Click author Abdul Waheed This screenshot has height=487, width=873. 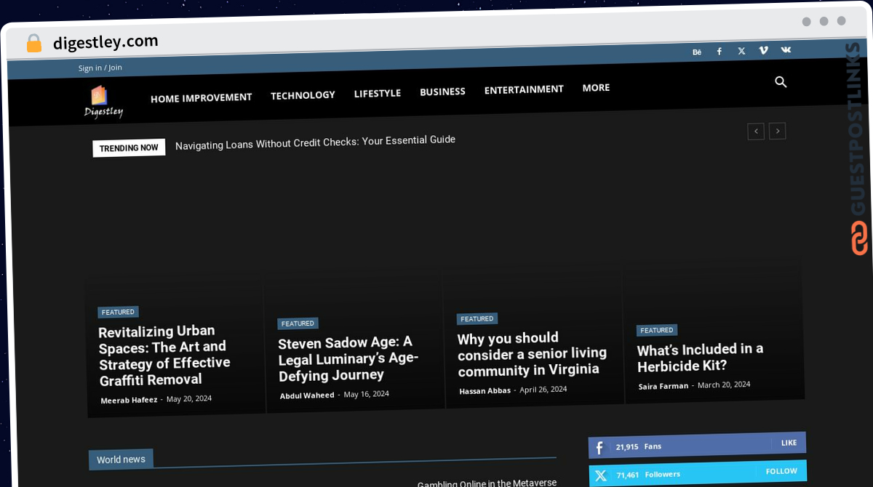307,395
